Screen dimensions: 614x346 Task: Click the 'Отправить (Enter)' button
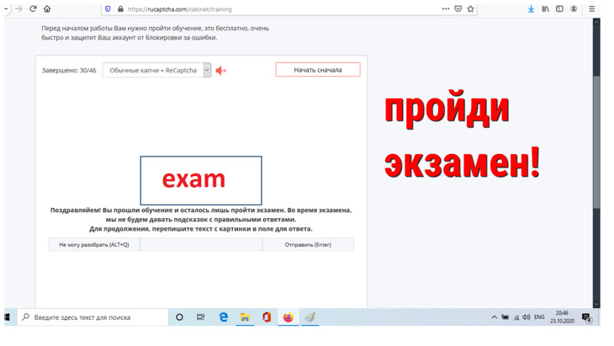point(308,244)
